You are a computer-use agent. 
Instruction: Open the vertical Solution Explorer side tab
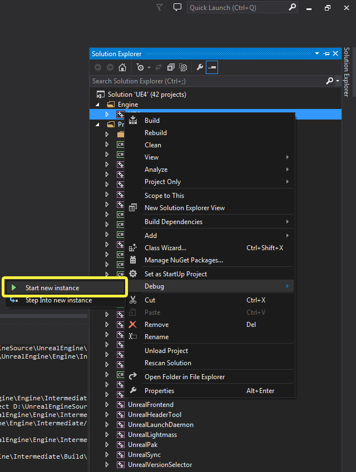(347, 72)
